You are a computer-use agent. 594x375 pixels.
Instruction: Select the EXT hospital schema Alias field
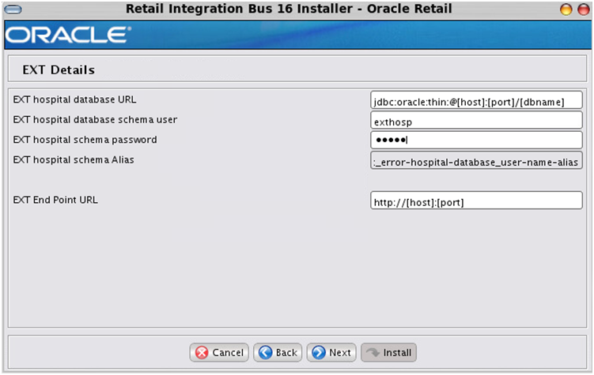click(x=476, y=160)
